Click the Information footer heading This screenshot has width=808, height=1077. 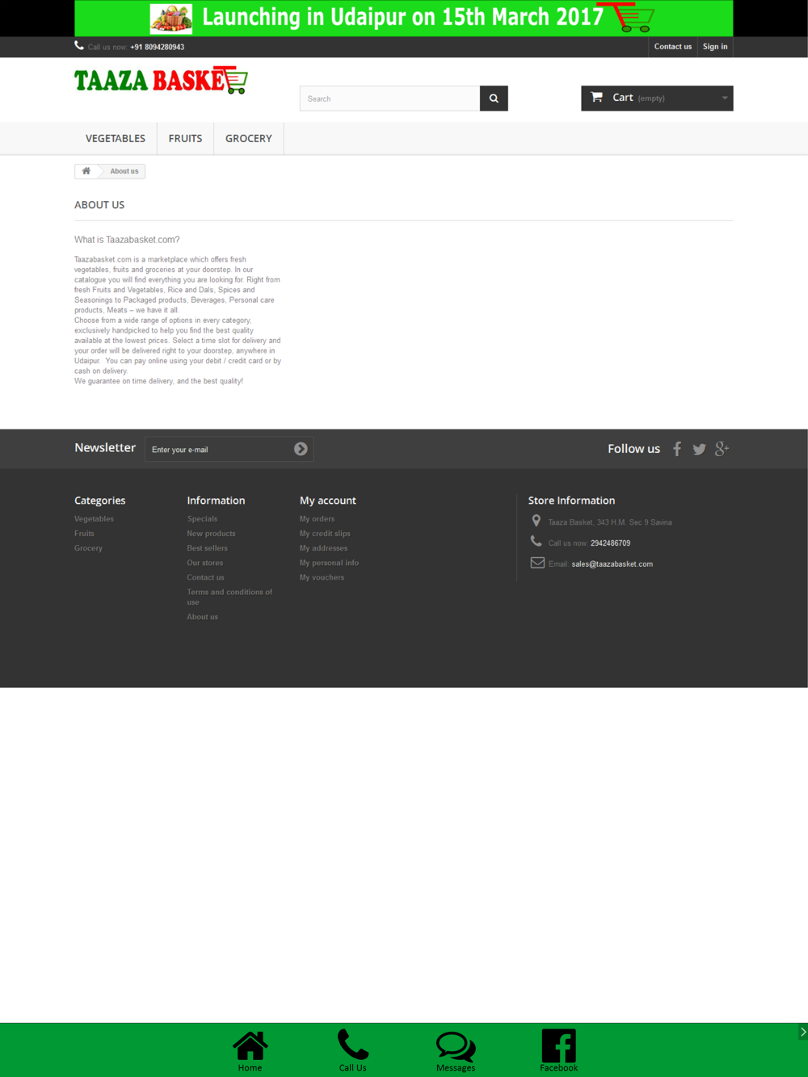[216, 501]
